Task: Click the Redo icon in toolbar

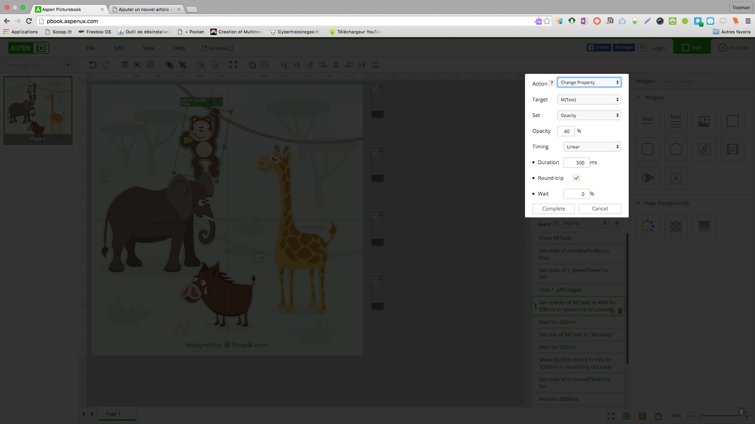Action: pyautogui.click(x=106, y=65)
